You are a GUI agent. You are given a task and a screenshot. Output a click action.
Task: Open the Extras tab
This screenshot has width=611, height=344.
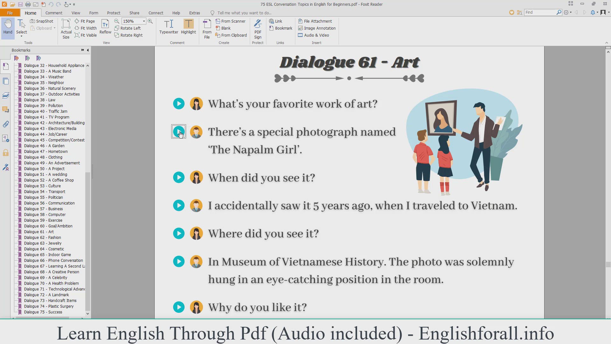tap(194, 13)
